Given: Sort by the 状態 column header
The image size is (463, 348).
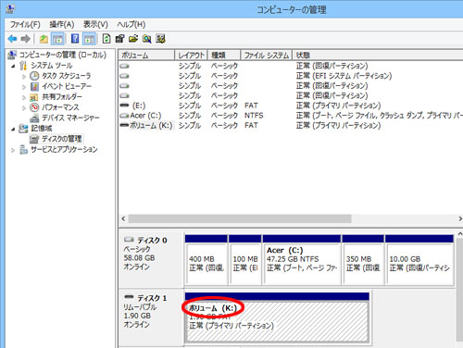Looking at the screenshot, I should click(378, 56).
